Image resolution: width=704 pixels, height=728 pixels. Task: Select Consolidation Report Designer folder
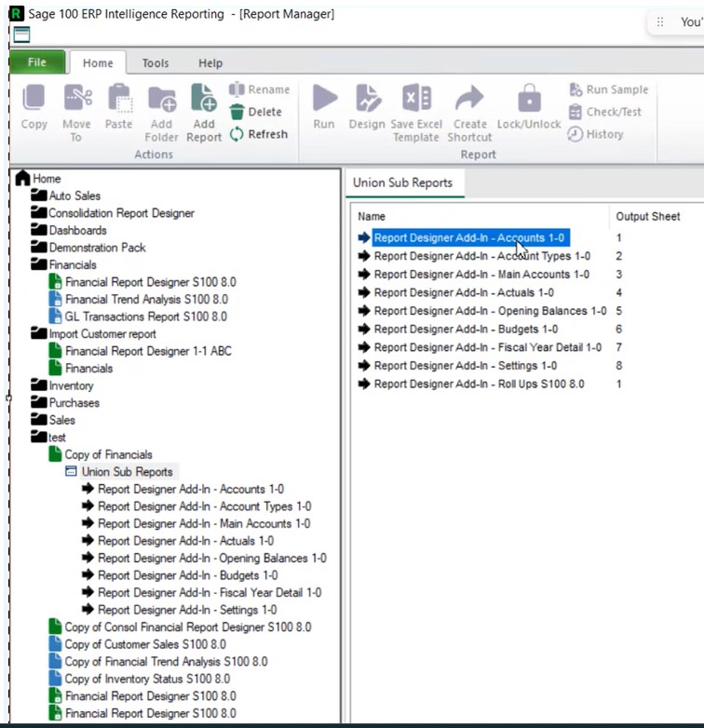point(122,212)
